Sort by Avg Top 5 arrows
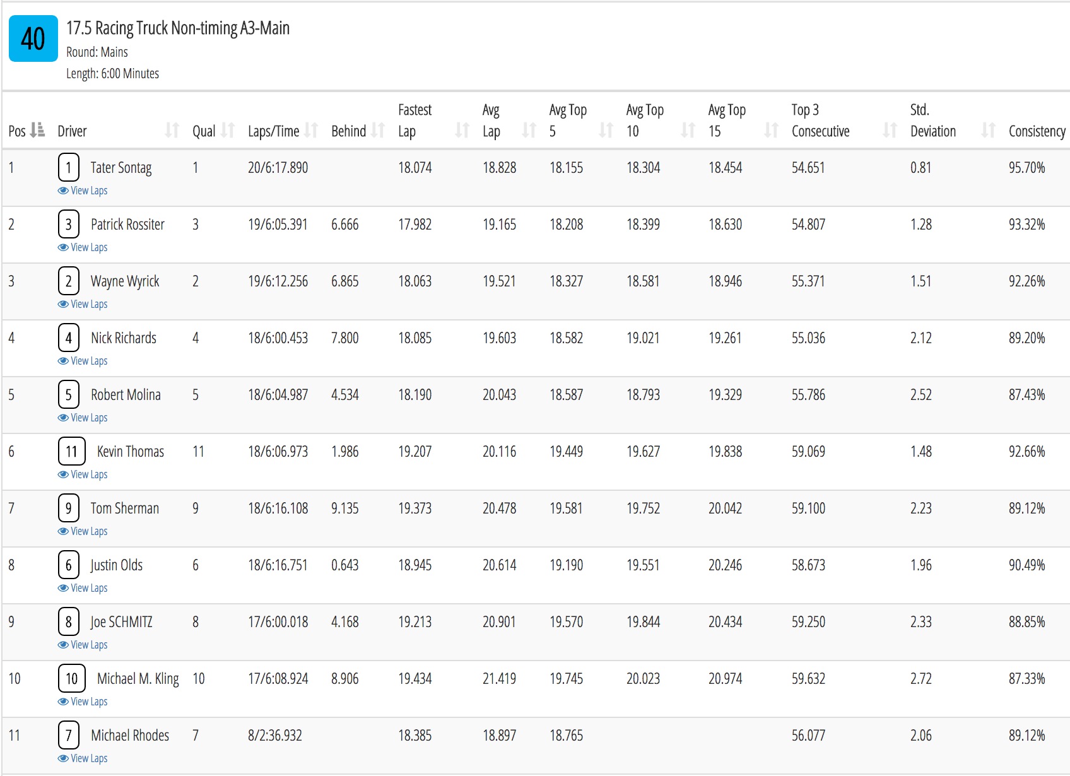 606,130
